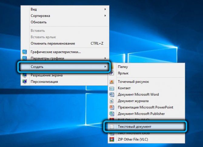Click the Документ журнала icon
This screenshot has width=203, height=147.
[x=112, y=101]
